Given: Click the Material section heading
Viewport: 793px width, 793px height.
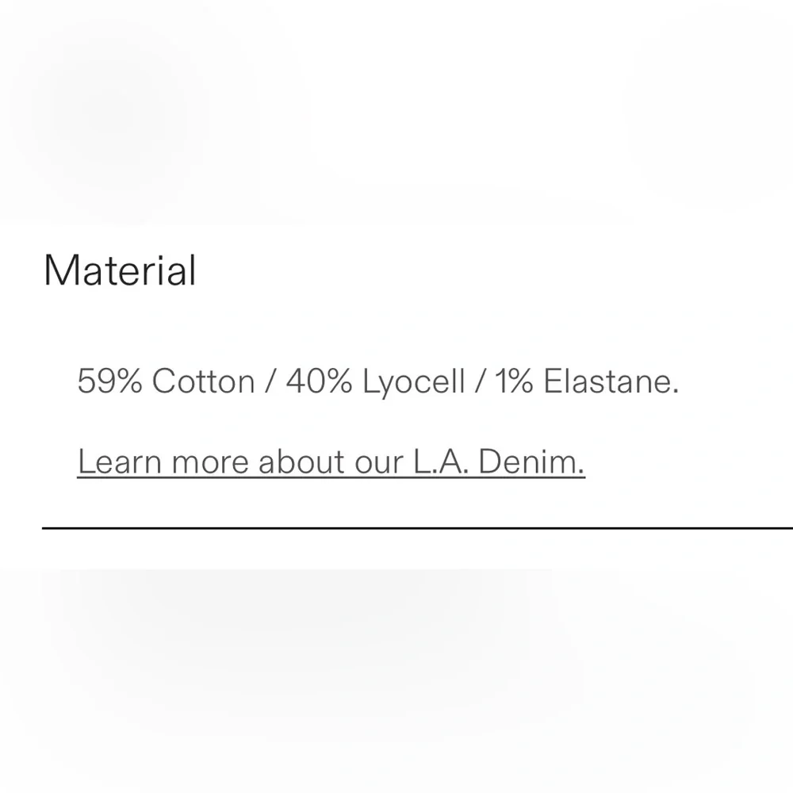Looking at the screenshot, I should [120, 270].
